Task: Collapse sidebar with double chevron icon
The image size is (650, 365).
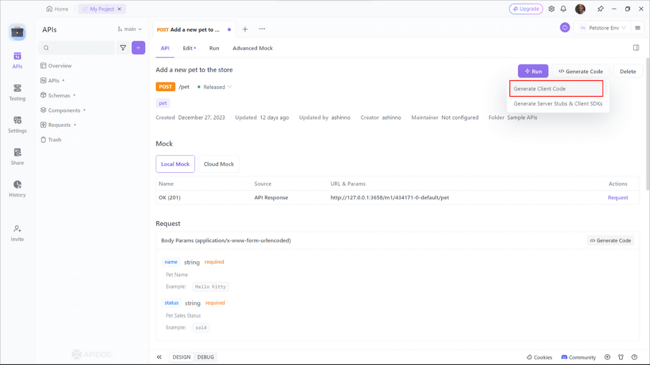Action: [x=159, y=357]
